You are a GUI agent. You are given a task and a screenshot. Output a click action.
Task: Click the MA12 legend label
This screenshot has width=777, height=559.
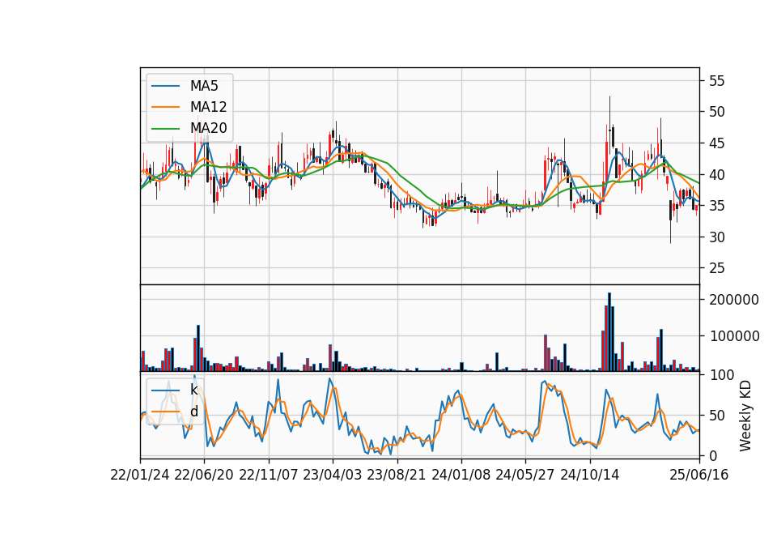pos(208,107)
